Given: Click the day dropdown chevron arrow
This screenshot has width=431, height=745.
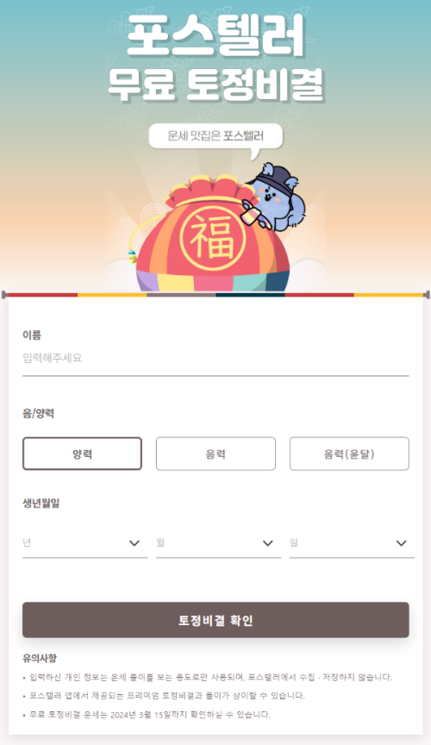Looking at the screenshot, I should 402,543.
